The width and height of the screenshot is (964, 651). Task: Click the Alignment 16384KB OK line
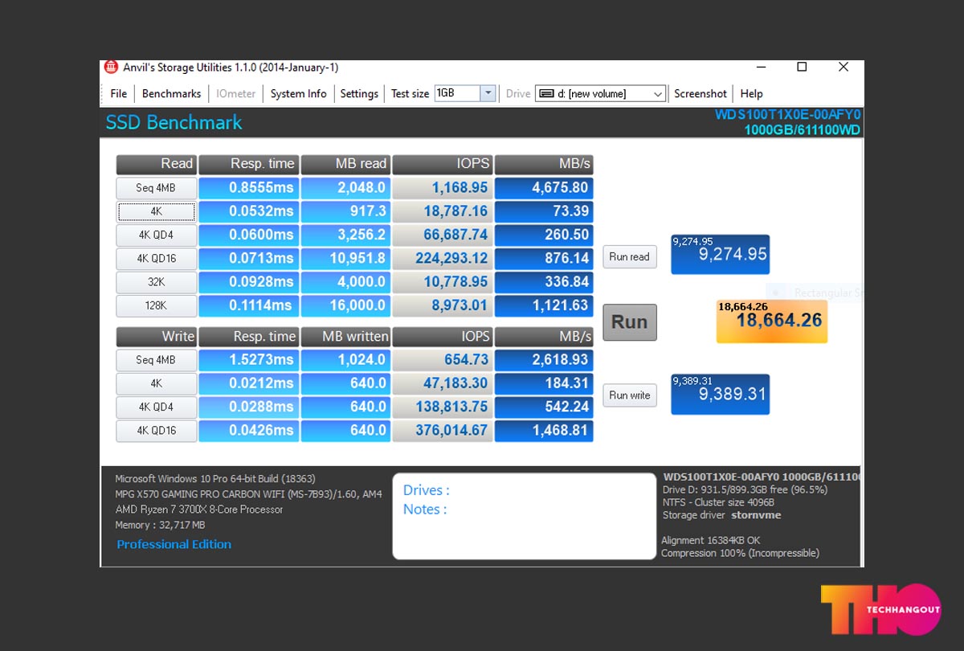[710, 540]
